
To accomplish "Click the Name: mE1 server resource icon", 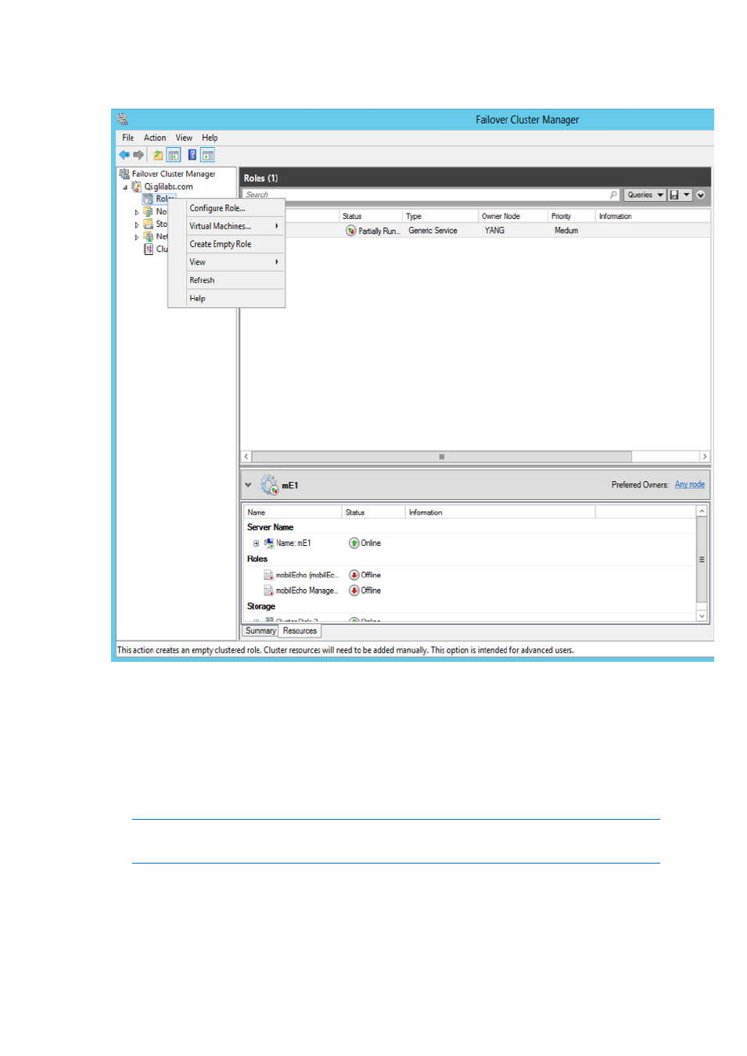I will (x=268, y=543).
